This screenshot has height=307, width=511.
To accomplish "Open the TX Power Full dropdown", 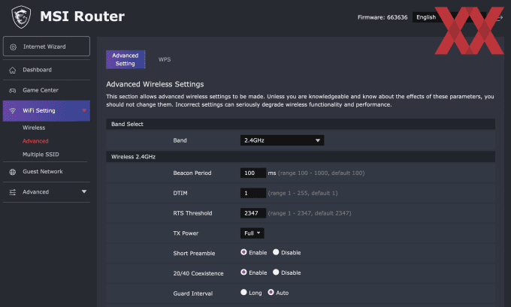I will point(252,233).
